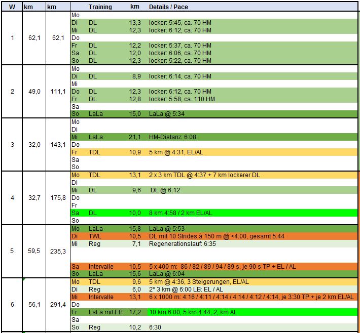Select the 'W' week column header
Screen dimensions: 360x333
12,8
